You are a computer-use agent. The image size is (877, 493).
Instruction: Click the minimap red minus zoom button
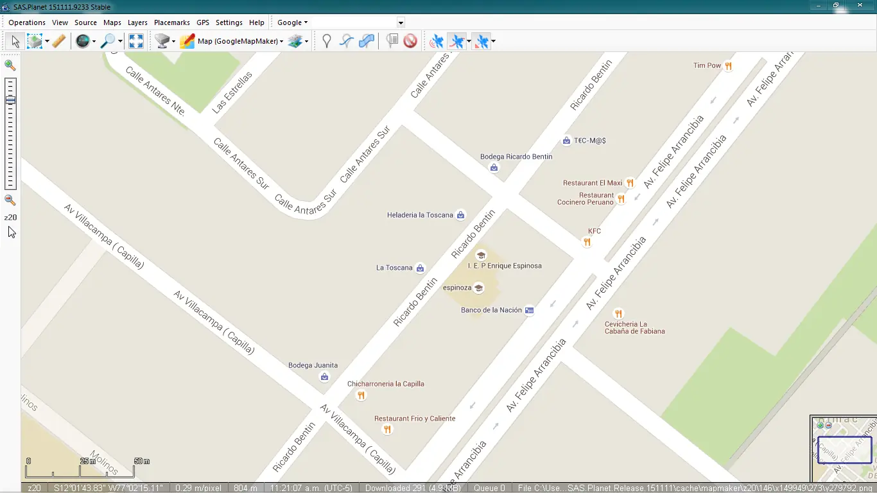(x=828, y=425)
